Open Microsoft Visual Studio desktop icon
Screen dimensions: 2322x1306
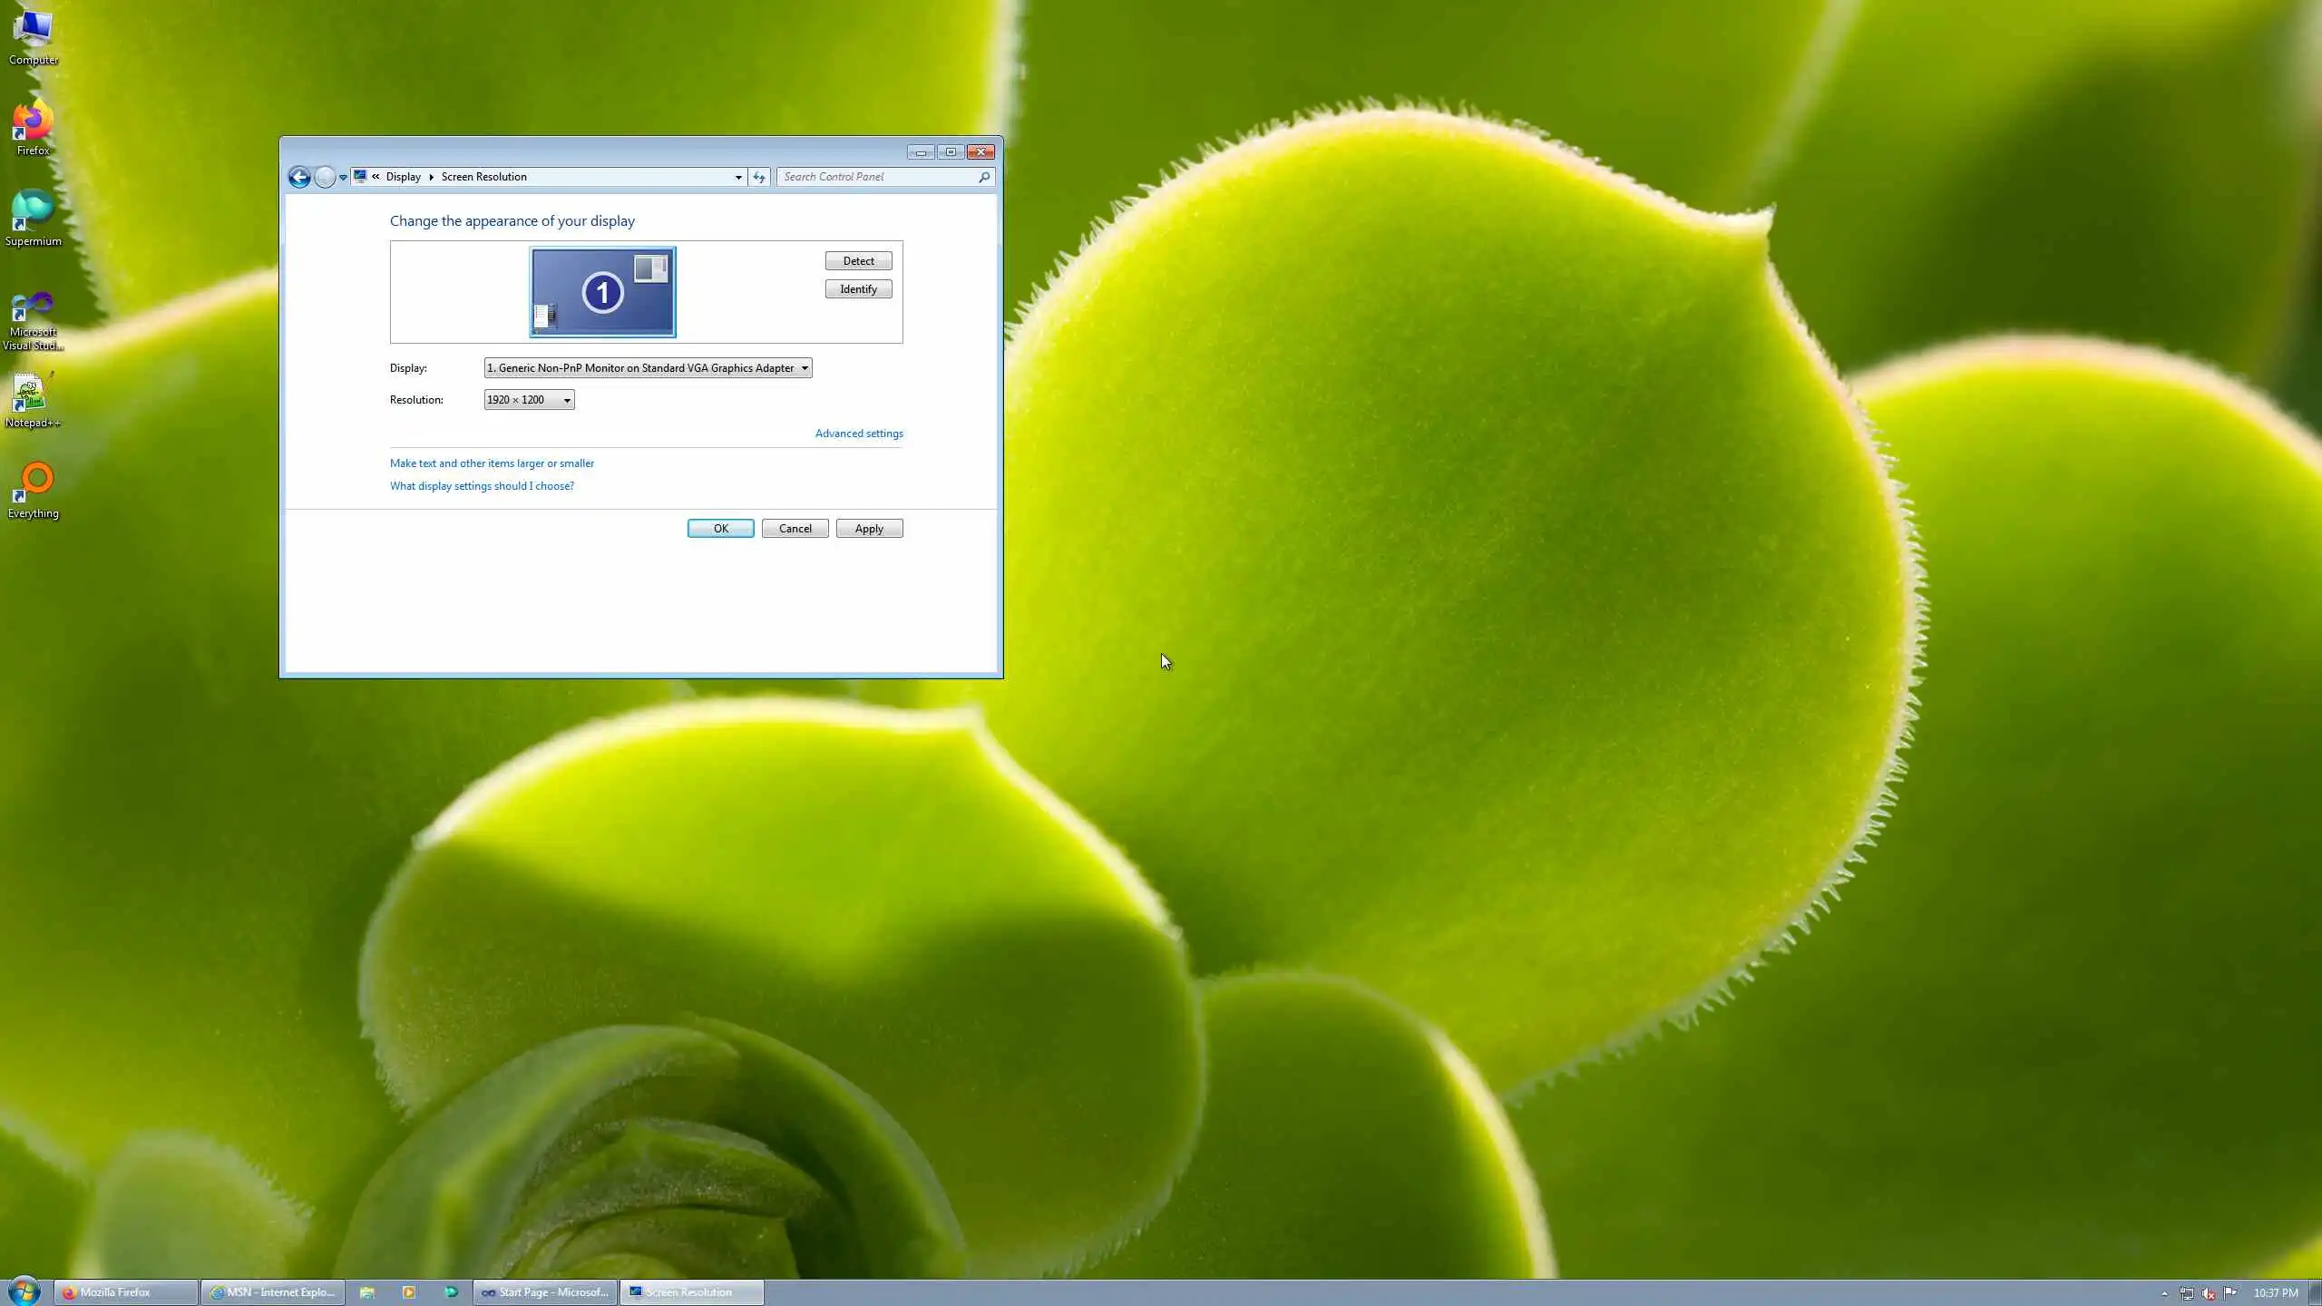click(33, 319)
